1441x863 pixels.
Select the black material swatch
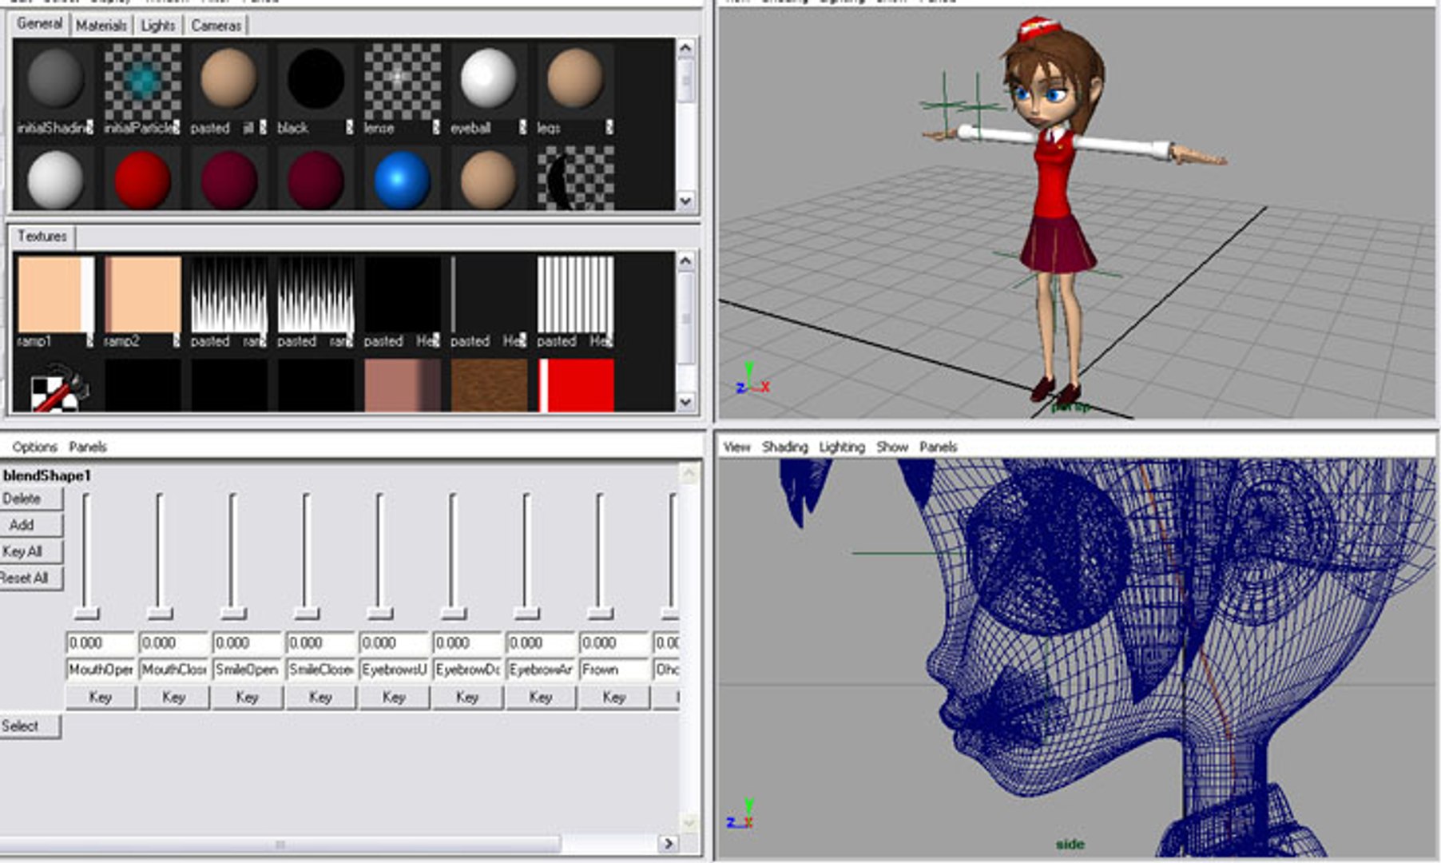[x=316, y=80]
